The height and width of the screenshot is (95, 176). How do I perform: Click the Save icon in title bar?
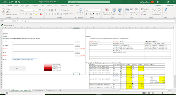point(16,2)
